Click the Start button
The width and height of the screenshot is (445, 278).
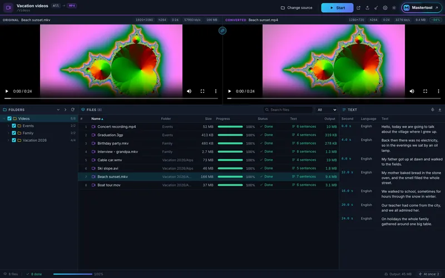[x=337, y=8]
